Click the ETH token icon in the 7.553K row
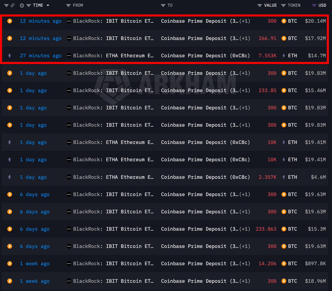Viewport: 332px width, 291px height. 284,56
